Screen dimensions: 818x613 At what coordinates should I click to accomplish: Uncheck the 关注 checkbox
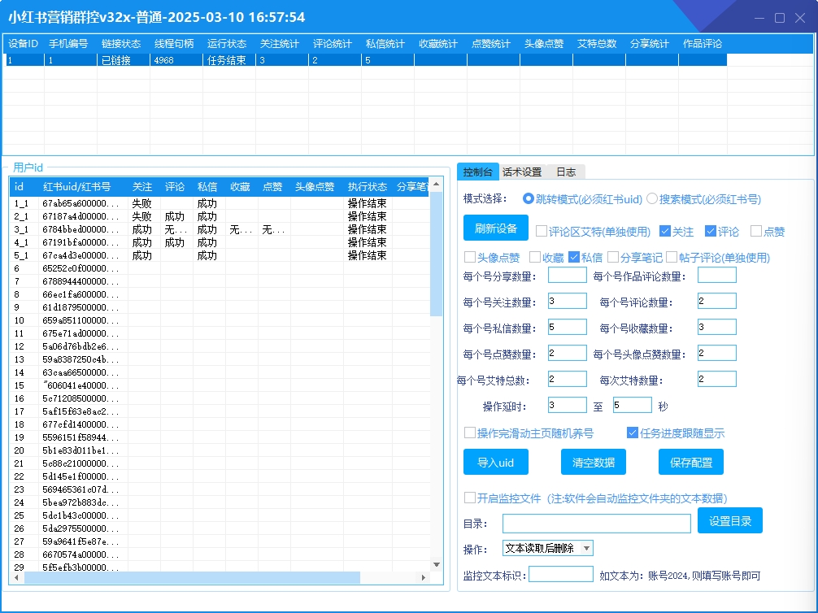point(665,231)
